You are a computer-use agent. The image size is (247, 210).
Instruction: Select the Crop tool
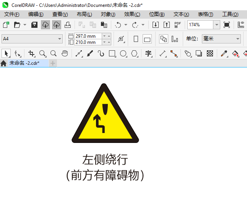point(31,54)
